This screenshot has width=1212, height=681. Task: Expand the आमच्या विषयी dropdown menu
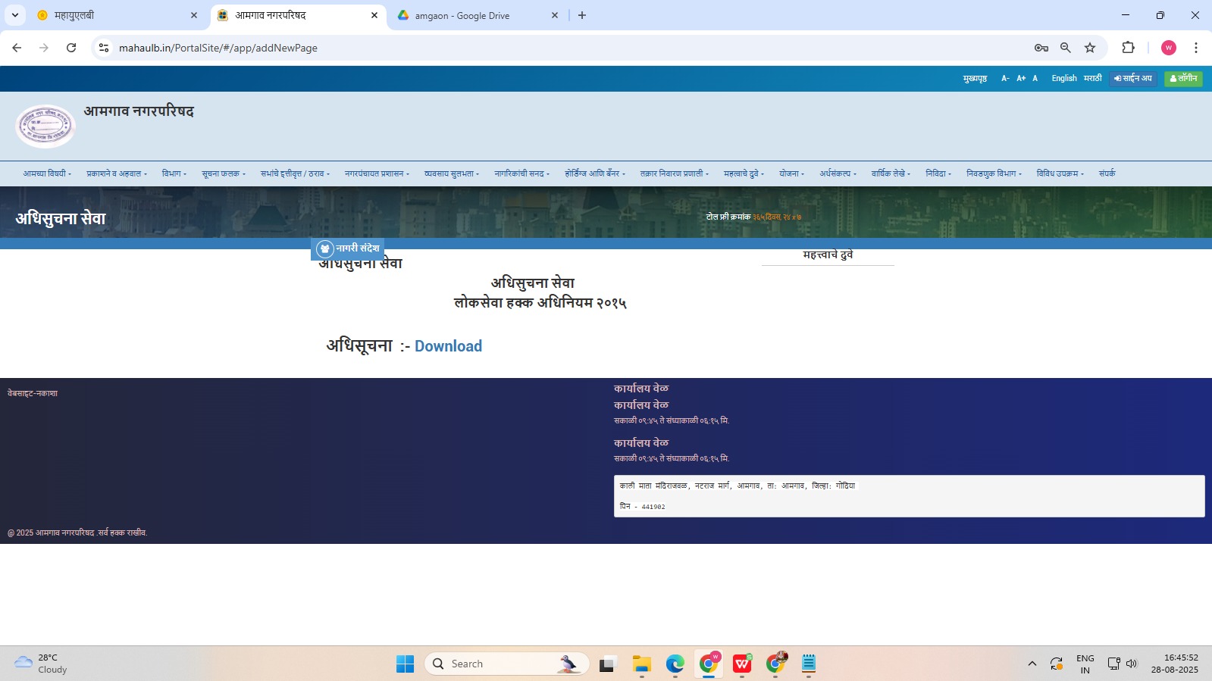(x=47, y=173)
